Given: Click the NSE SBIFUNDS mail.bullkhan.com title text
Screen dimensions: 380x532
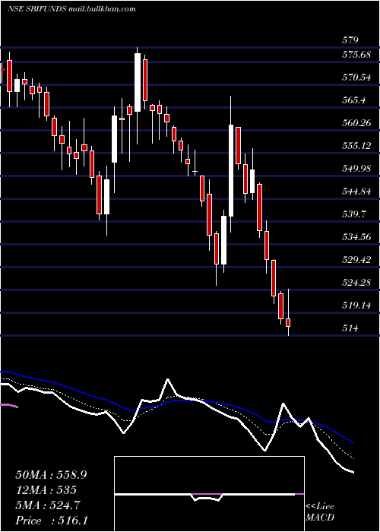Looking at the screenshot, I should tap(71, 9).
